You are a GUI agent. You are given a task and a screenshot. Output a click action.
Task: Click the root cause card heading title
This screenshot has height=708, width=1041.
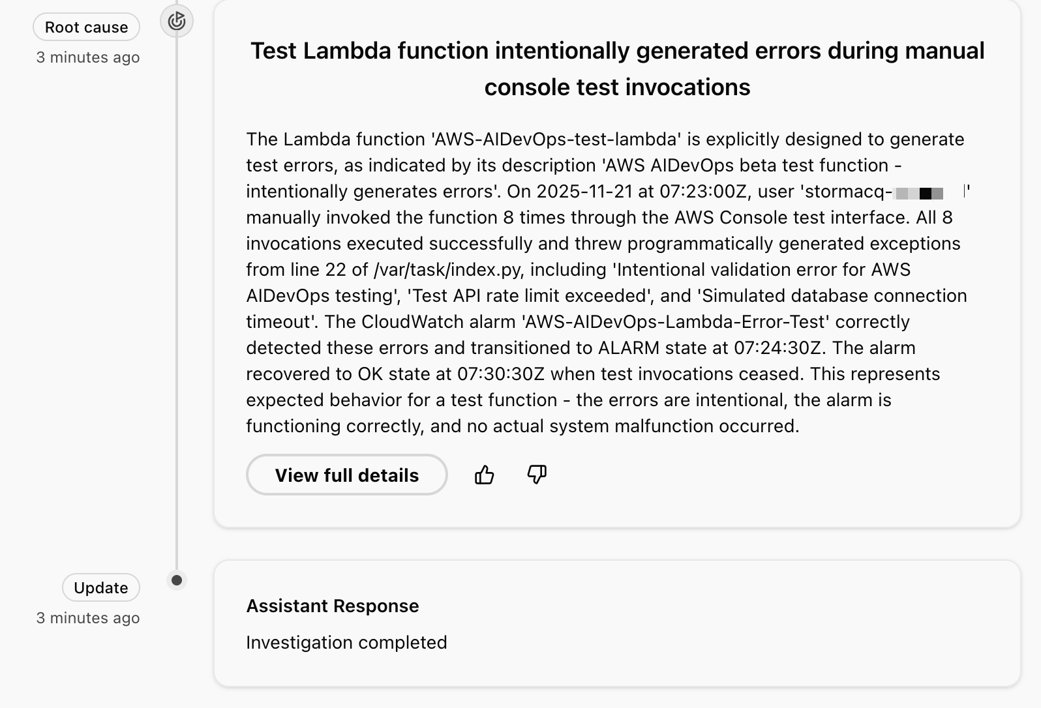pyautogui.click(x=617, y=68)
